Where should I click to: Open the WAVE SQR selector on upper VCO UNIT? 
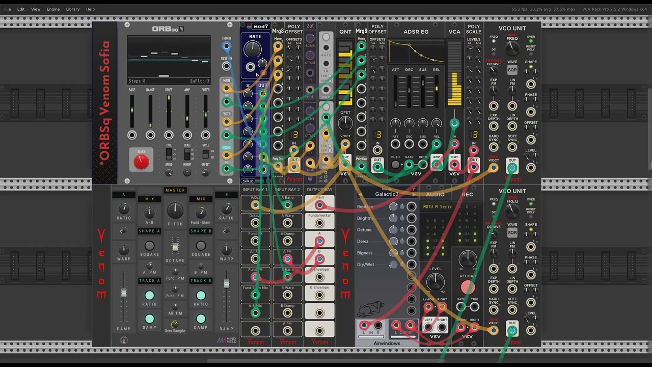(x=512, y=70)
